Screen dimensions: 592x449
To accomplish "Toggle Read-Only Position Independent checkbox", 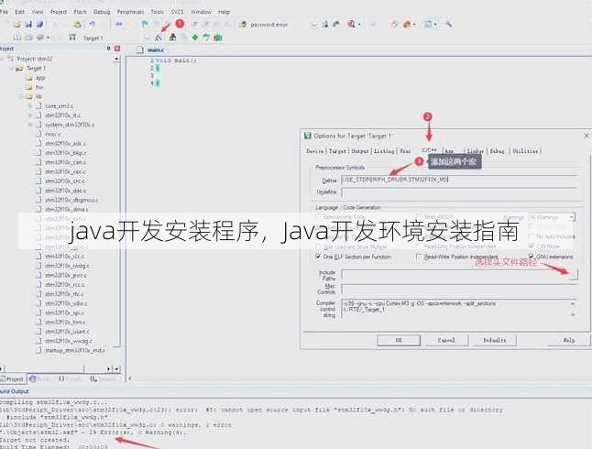I will [418, 246].
